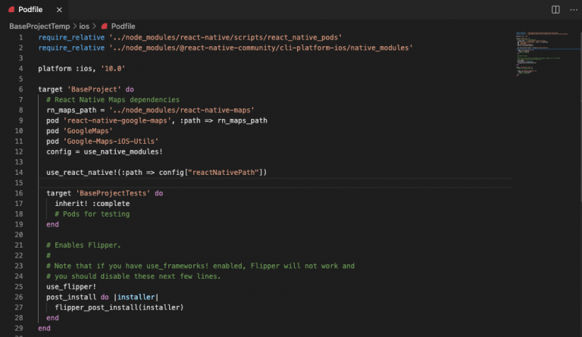Image resolution: width=582 pixels, height=337 pixels.
Task: Click target 'BaseProjectTests' do line
Action: [x=105, y=193]
